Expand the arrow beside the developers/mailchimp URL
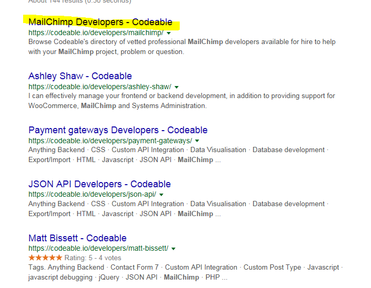Viewport: 371px width, 288px height. point(169,33)
